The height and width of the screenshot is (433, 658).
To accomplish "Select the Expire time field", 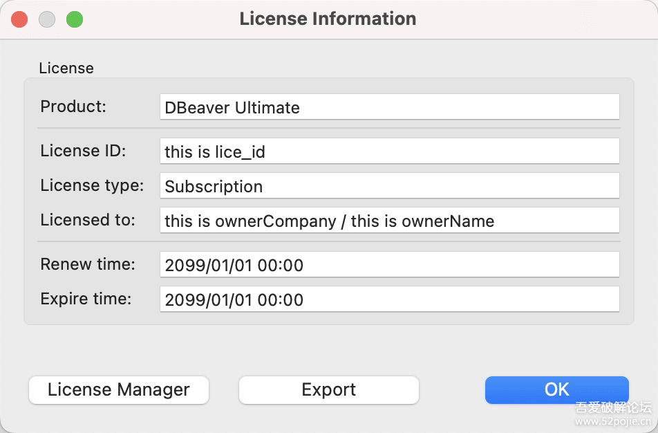I will tap(389, 300).
